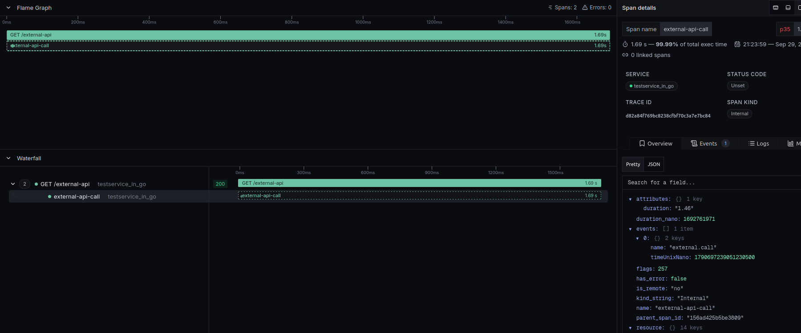Switch to the JSON view toggle
Image resolution: width=801 pixels, height=333 pixels.
point(654,164)
